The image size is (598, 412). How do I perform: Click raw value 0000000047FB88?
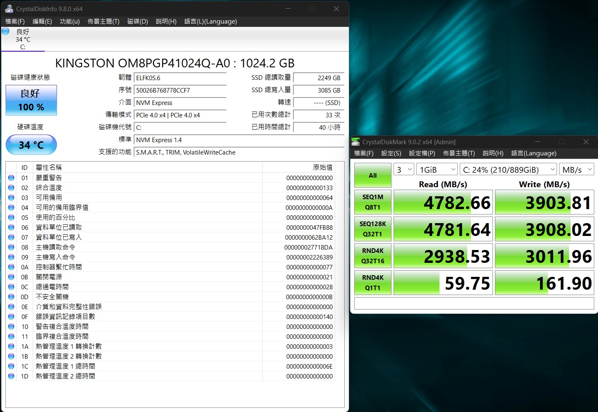click(x=309, y=228)
